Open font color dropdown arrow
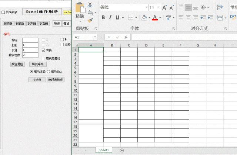237x155 pixels. point(160,18)
